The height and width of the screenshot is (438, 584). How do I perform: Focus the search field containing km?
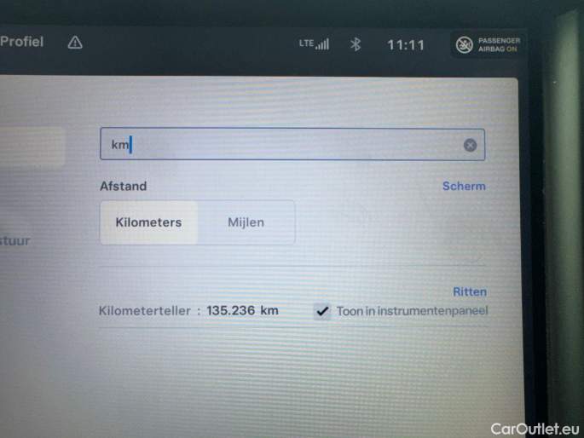point(292,144)
